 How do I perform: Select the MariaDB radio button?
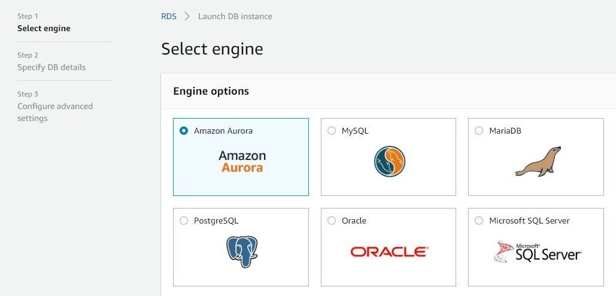coord(479,131)
